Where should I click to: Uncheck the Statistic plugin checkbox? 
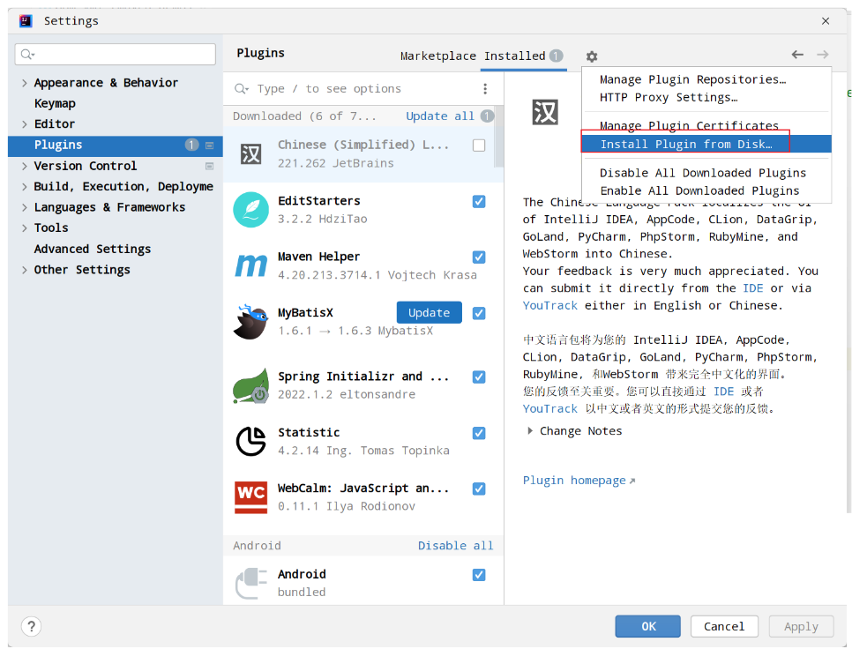(479, 433)
